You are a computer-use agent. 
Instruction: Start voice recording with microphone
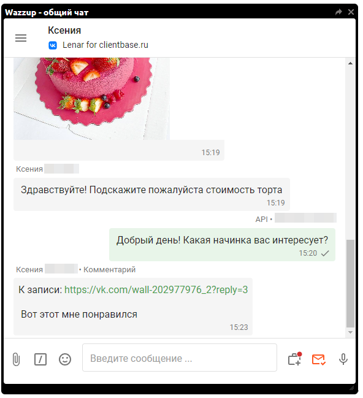(343, 359)
